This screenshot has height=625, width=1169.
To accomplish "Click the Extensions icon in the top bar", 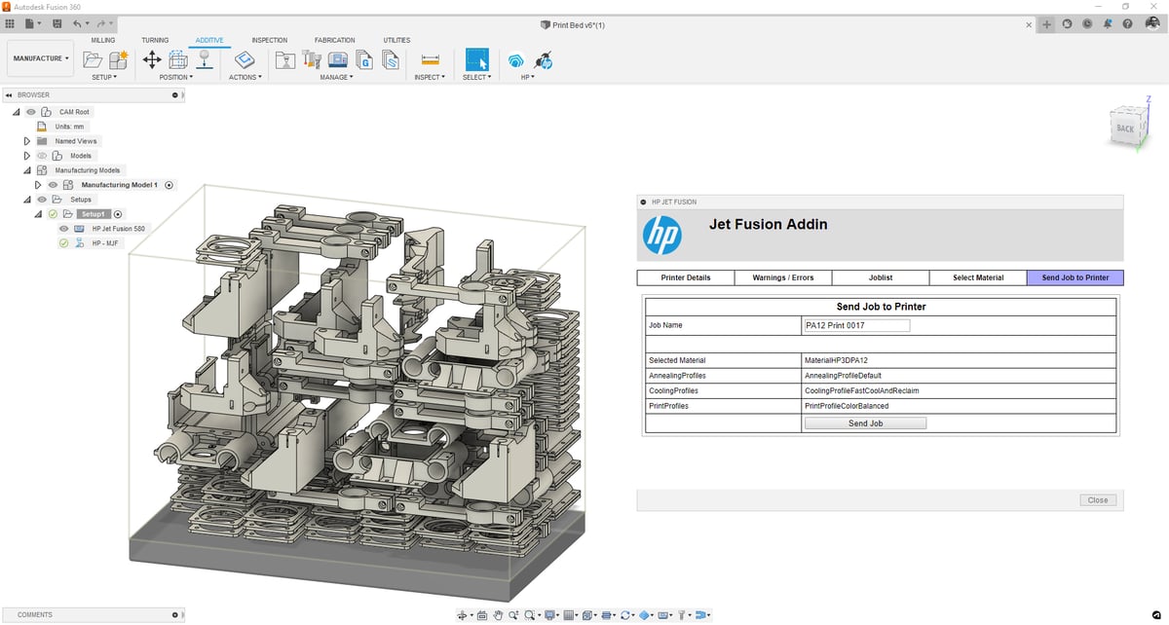I will [1068, 24].
